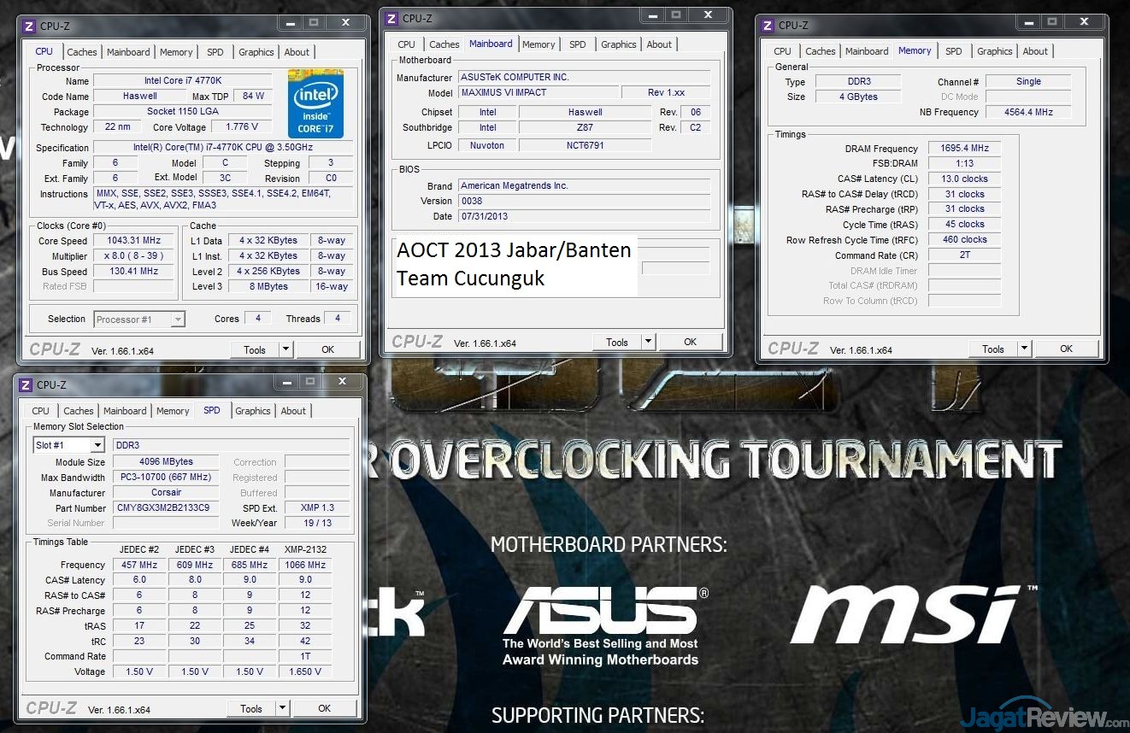Click the Tools button in the Mainboard window
This screenshot has width=1130, height=733.
[x=617, y=342]
